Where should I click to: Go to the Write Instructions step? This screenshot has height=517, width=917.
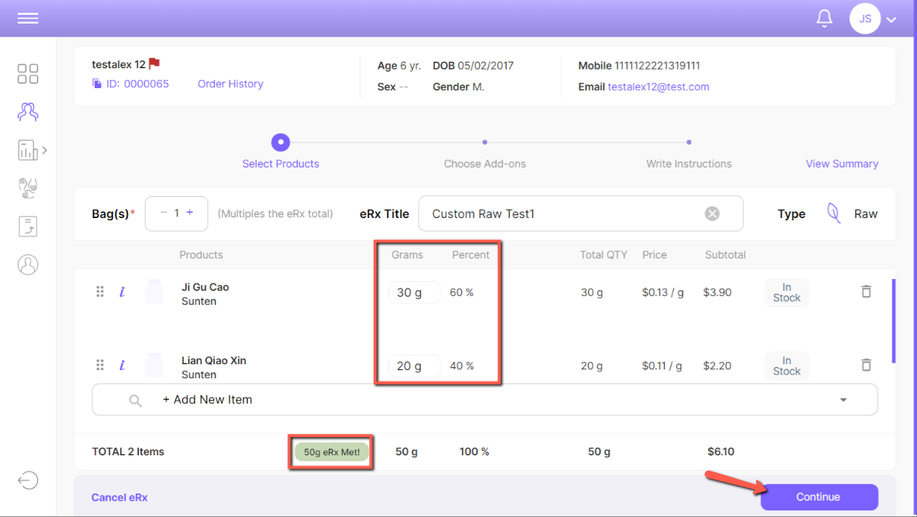click(688, 164)
